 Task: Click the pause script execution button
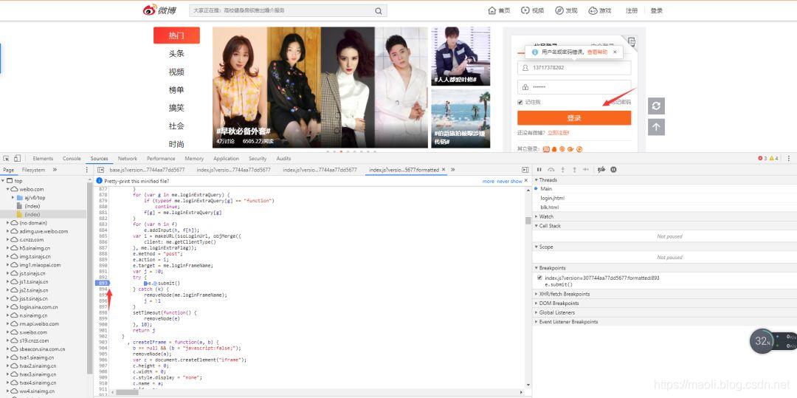tap(539, 169)
